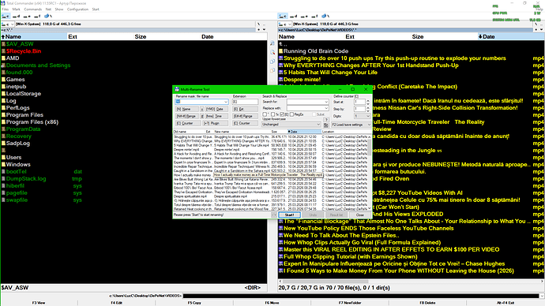Click the Multi-Rename Tool floppy title icon

[x=177, y=89]
